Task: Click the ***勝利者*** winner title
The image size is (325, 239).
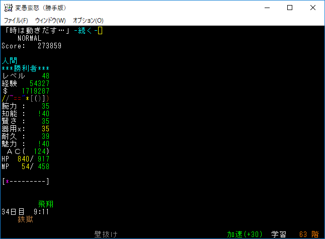Action: [26, 68]
